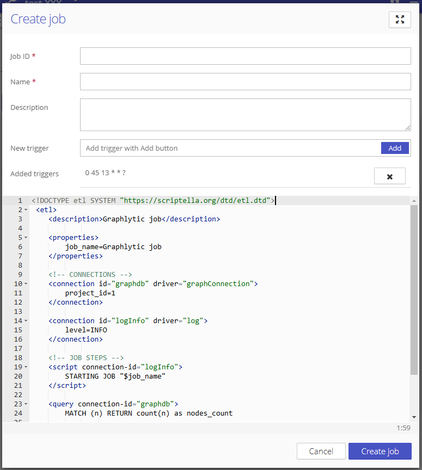Click the Description box resize handle
422x470 pixels.
(408, 128)
